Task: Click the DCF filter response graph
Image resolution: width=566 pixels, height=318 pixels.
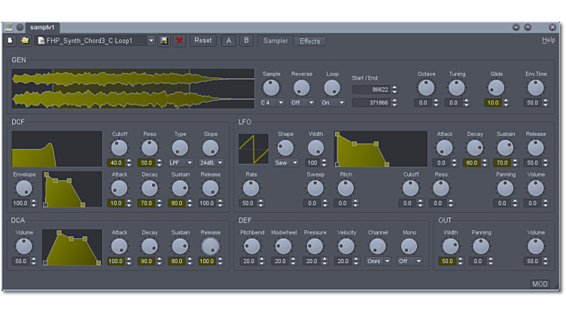Action: [x=57, y=149]
